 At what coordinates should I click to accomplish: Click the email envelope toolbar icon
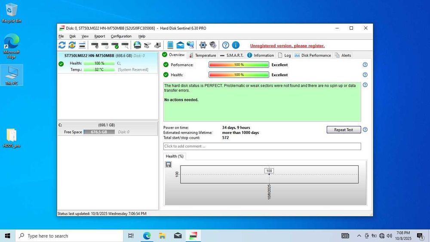pos(180,45)
